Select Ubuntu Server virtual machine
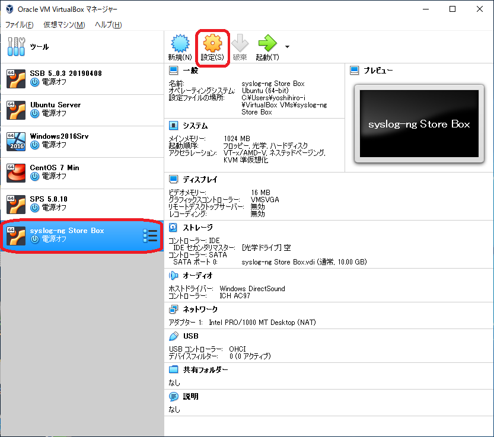The width and height of the screenshot is (494, 437). (82, 110)
